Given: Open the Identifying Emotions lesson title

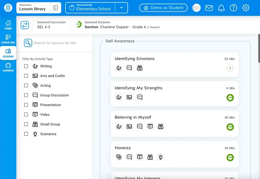Looking at the screenshot, I should 135,59.
